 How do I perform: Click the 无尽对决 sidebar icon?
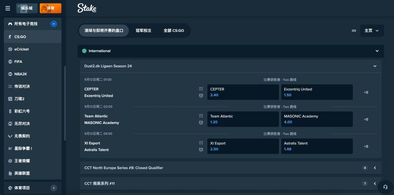[x=10, y=124]
